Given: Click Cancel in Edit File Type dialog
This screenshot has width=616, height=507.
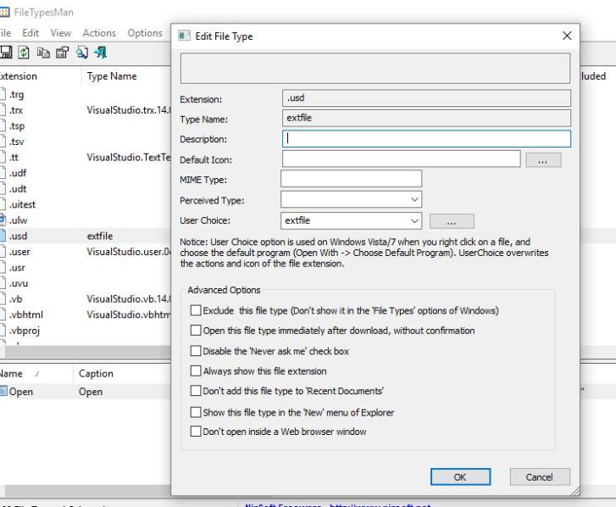Looking at the screenshot, I should pos(539,476).
